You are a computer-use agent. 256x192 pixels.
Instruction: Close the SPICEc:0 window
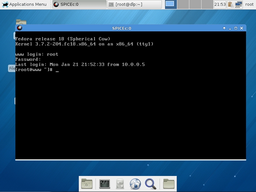coord(241,28)
